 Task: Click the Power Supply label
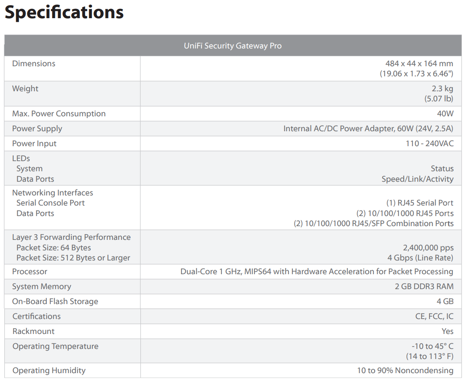coord(37,129)
